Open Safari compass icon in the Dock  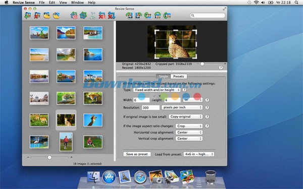(140, 177)
